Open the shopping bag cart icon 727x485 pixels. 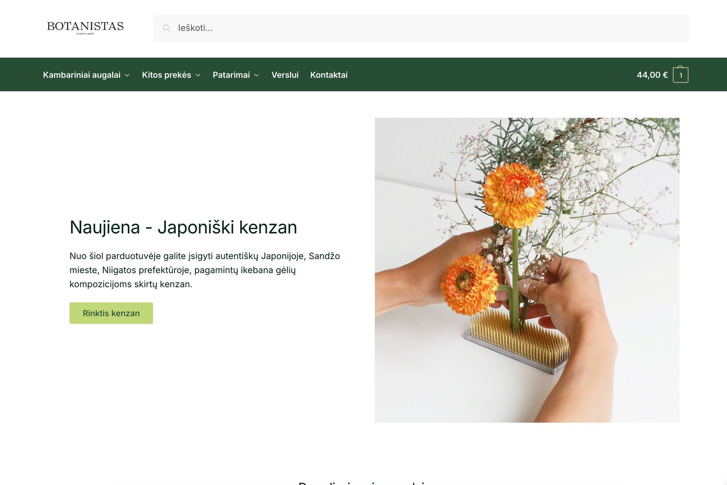point(680,75)
